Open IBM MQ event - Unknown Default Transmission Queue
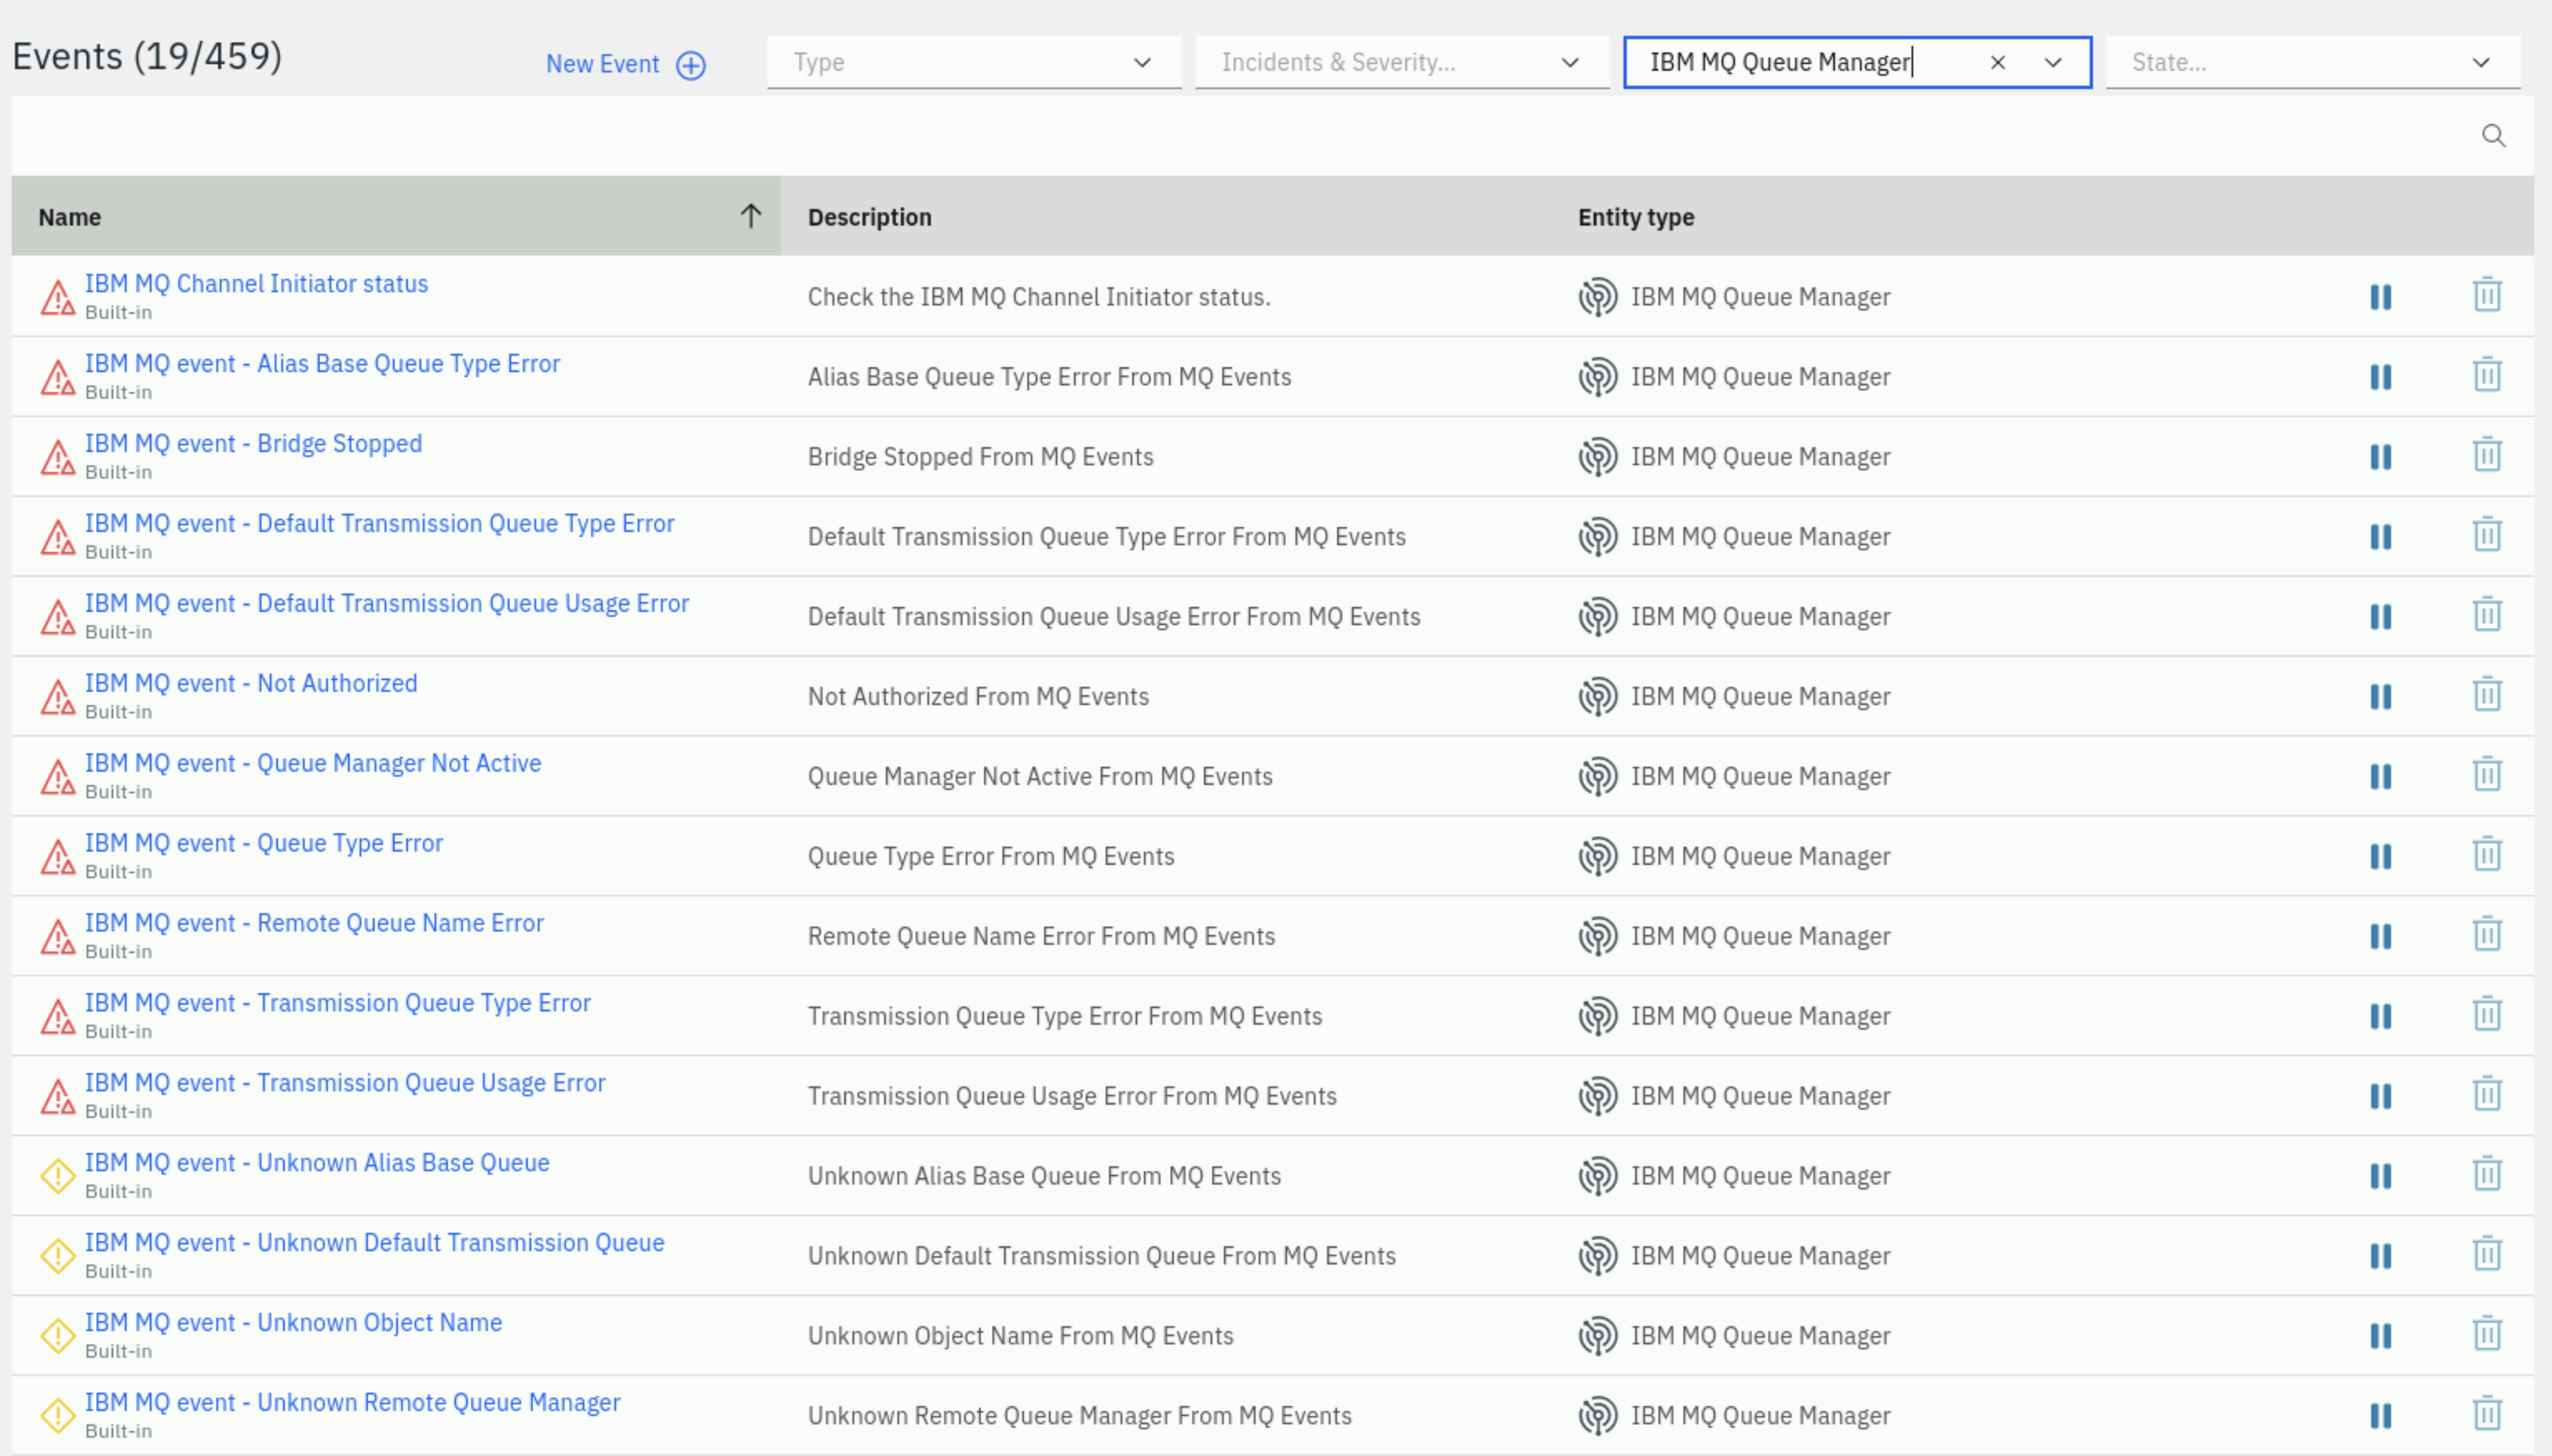Screen dimensions: 2552x1456 pyautogui.click(x=374, y=1243)
